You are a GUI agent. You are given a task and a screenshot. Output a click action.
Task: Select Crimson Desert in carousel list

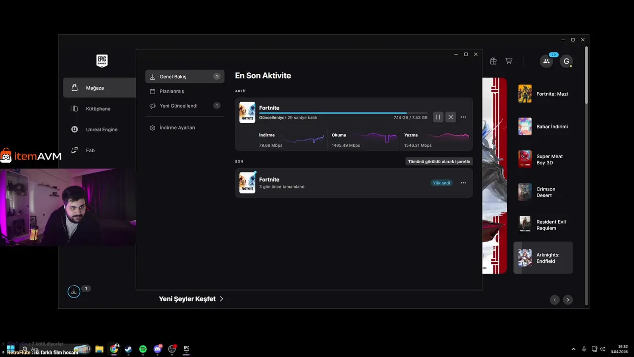(x=543, y=192)
